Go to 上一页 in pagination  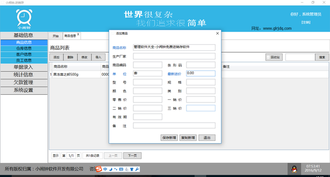tap(113, 156)
